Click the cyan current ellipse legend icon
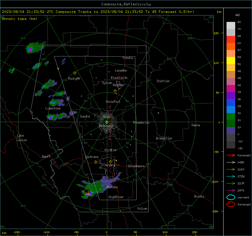This screenshot has width=252, height=236. [x=231, y=197]
